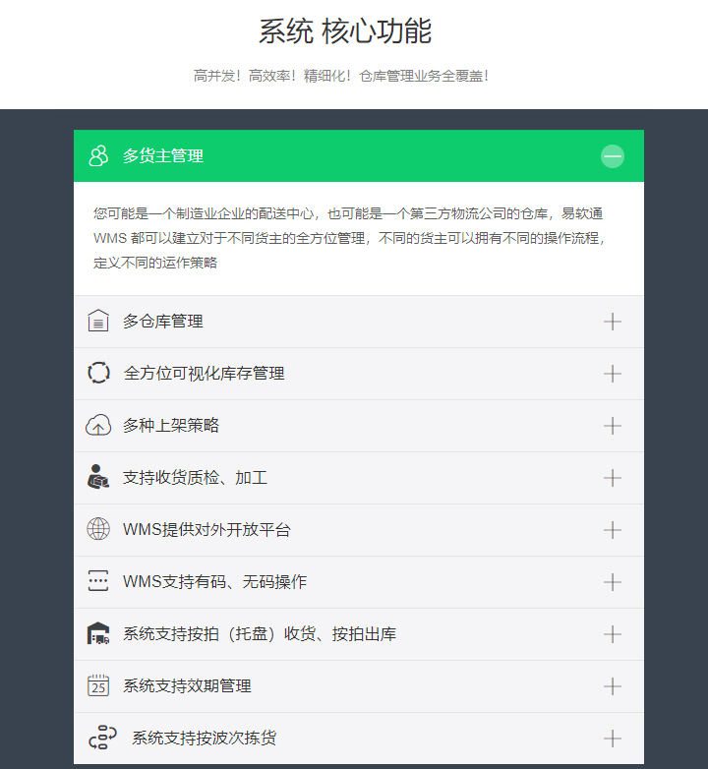Expand 多种上架策略 using the plus sign

pyautogui.click(x=613, y=426)
